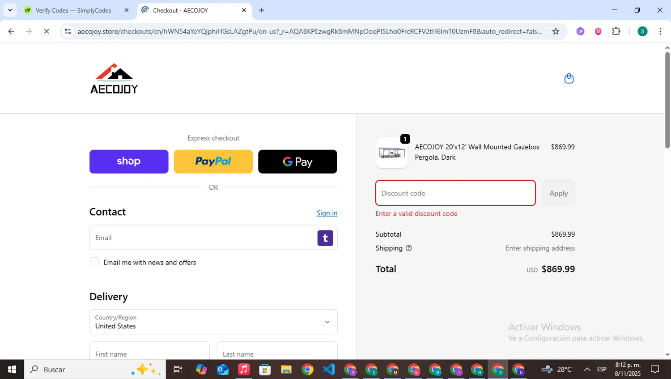Choose PayPal express checkout
Viewport: 671px width, 379px height.
point(213,162)
